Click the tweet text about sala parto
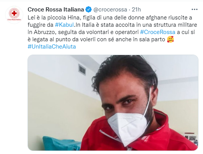This screenshot has width=203, height=154. [x=96, y=39]
